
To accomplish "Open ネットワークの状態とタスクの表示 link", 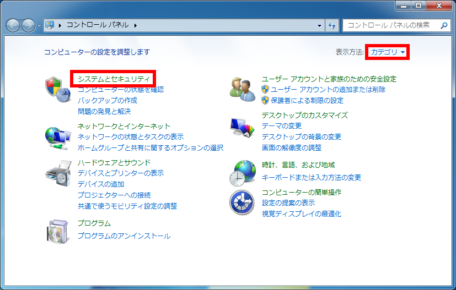I will coord(131,136).
